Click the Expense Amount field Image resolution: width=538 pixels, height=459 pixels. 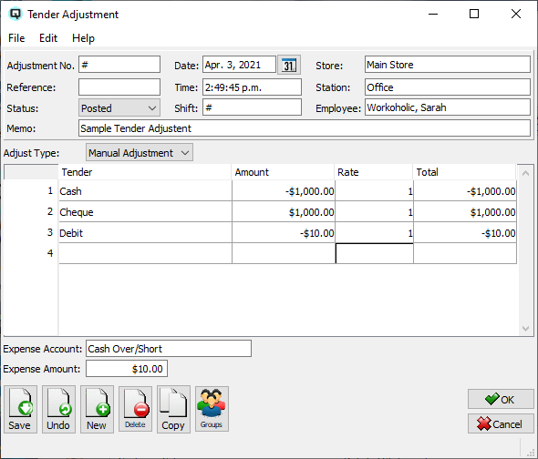click(127, 369)
